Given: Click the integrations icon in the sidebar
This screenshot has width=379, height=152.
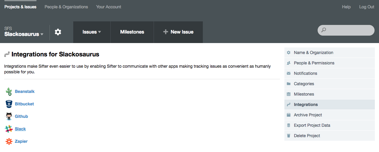Looking at the screenshot, I should click(289, 104).
